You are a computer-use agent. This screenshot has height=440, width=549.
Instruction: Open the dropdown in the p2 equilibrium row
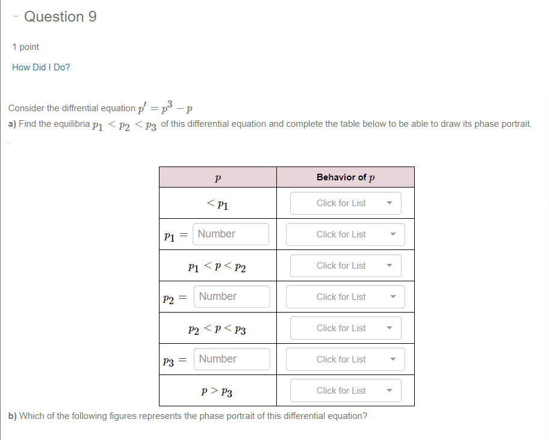click(346, 296)
